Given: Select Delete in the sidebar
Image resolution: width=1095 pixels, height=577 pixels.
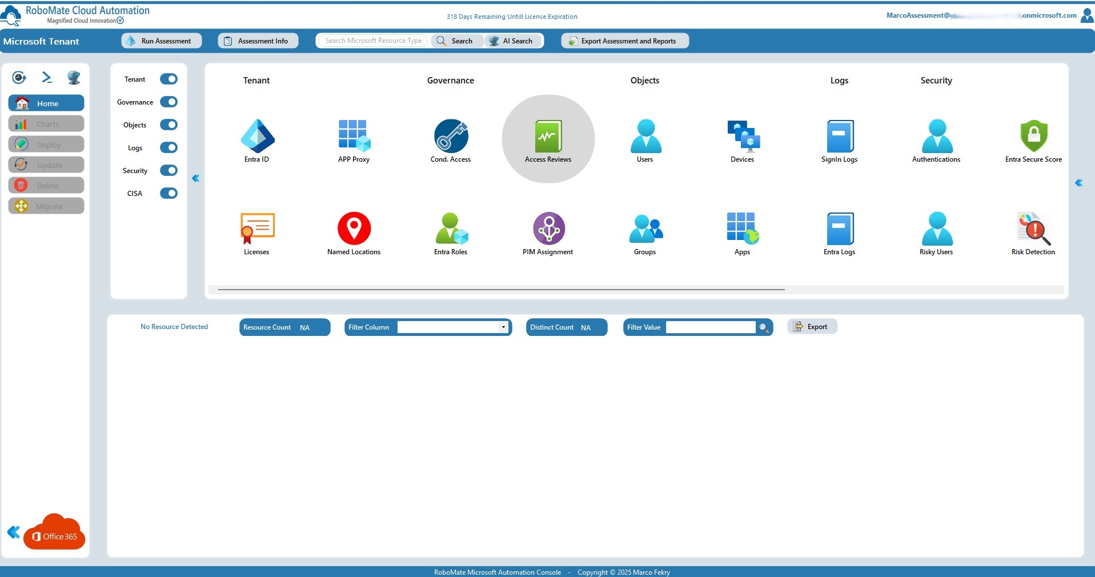Looking at the screenshot, I should pyautogui.click(x=46, y=186).
